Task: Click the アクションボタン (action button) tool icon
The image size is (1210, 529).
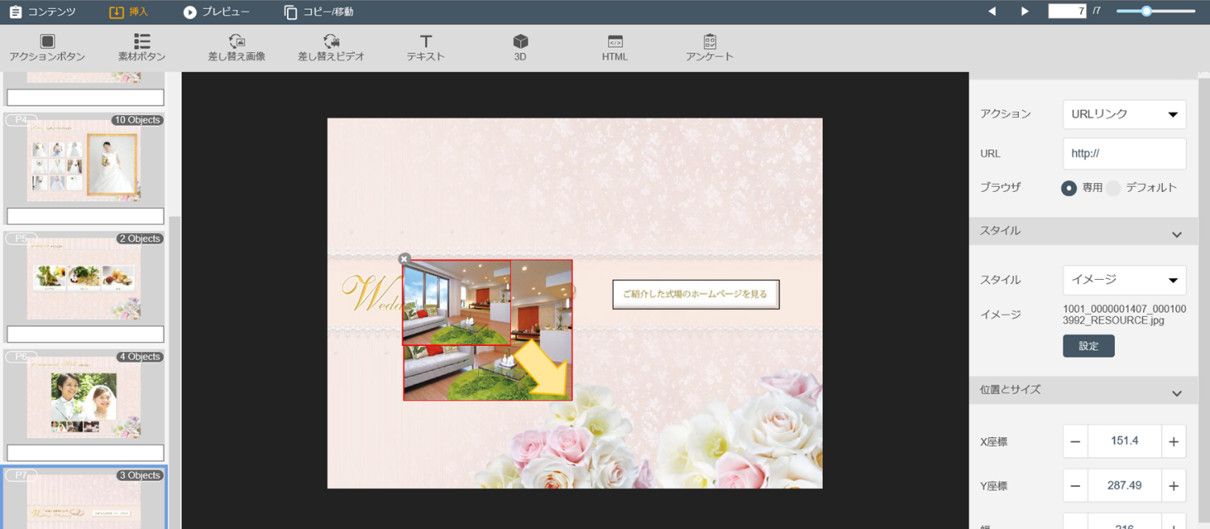Action: (47, 42)
